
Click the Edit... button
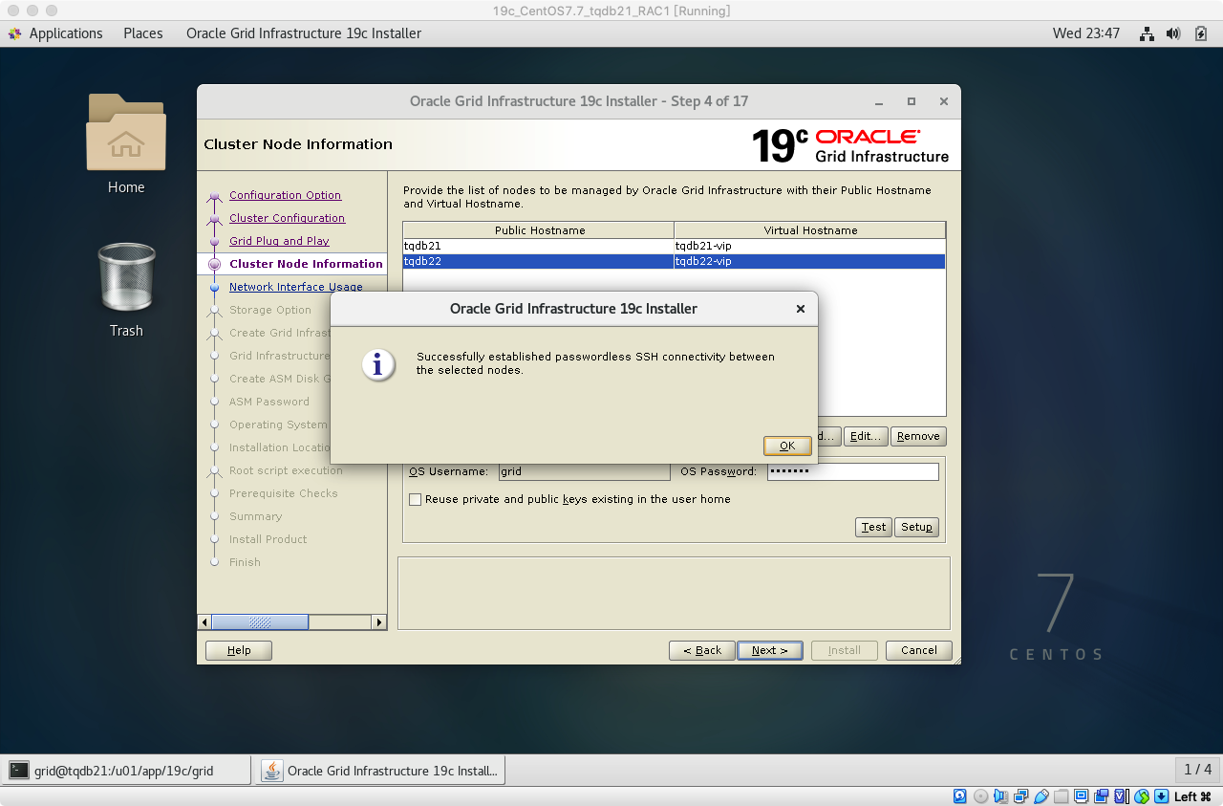(866, 436)
